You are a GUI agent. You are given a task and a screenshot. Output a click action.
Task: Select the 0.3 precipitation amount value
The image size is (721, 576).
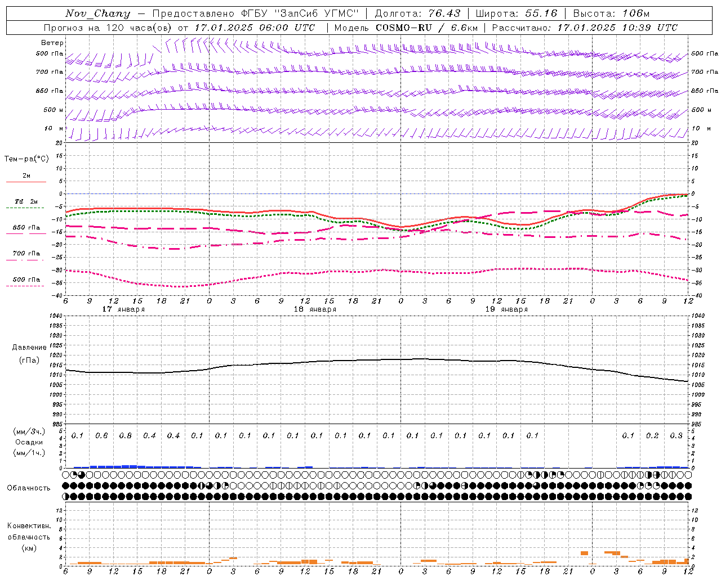(x=676, y=436)
